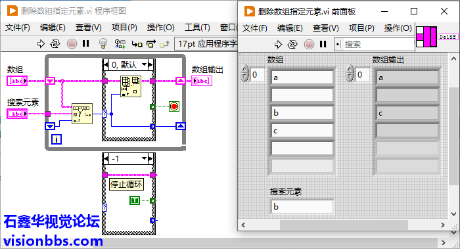Screen dimensions: 460x249
Task: Click the loop stop terminal red circle
Action: point(174,106)
